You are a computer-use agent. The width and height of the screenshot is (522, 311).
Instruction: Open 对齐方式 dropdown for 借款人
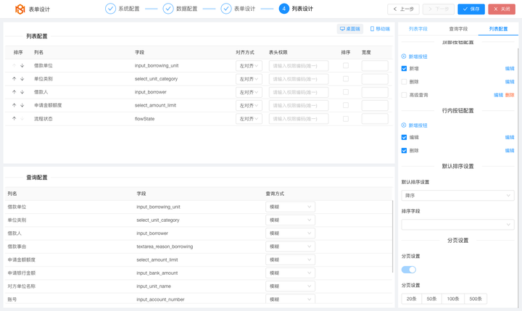[x=249, y=92]
